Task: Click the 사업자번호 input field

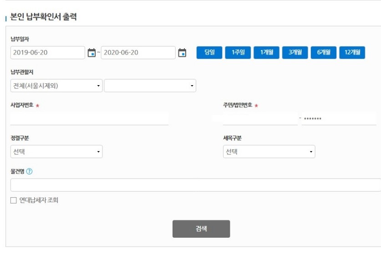Action: 89,119
